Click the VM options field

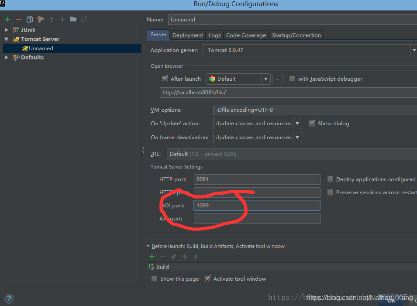315,110
